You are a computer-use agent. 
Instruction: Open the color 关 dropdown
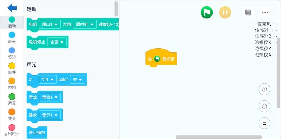pyautogui.click(x=78, y=80)
